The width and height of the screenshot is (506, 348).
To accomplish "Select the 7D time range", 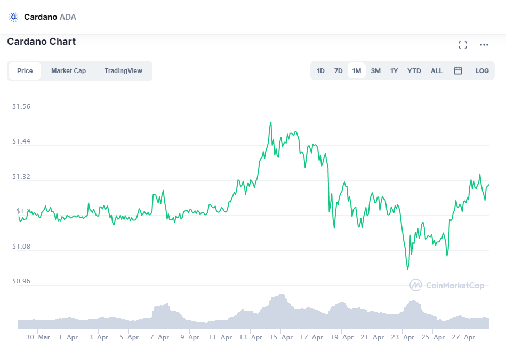I will [x=338, y=70].
